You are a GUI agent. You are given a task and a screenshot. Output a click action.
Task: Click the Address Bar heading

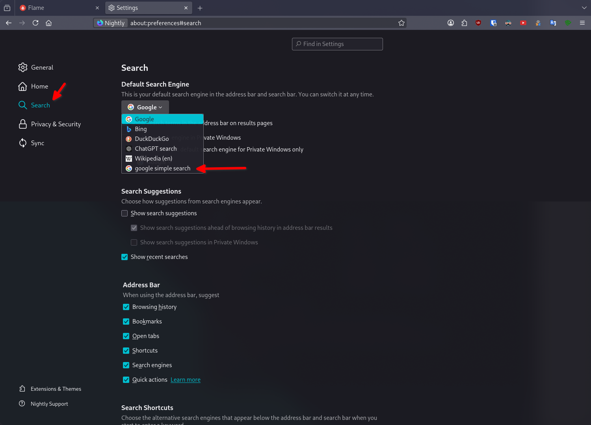pyautogui.click(x=141, y=285)
